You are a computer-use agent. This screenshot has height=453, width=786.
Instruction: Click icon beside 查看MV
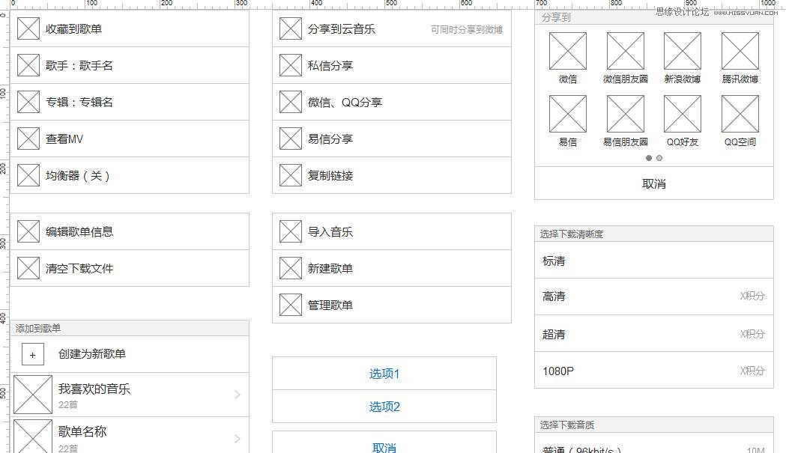click(28, 139)
